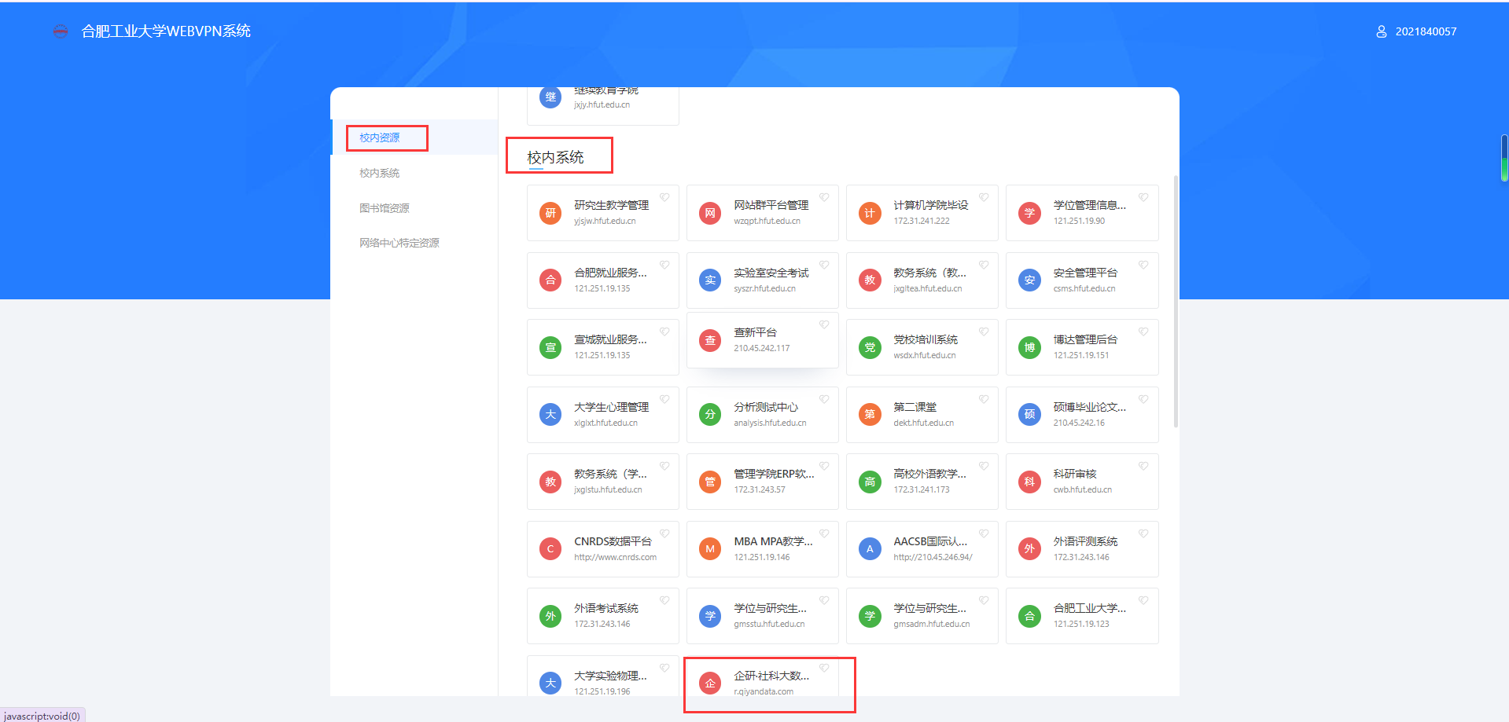
Task: Select 校内资源 in the left sidebar
Action: pos(380,137)
